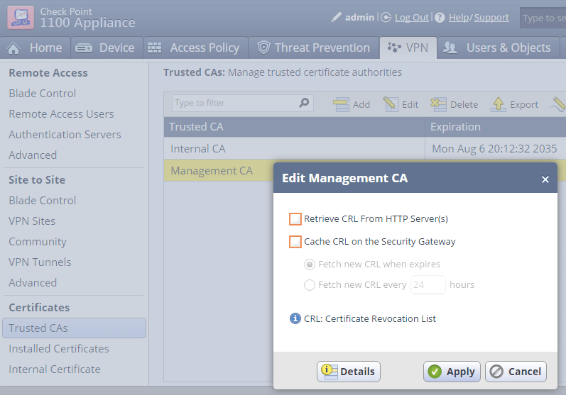Viewport: 566px width, 395px height.
Task: Click the Add trusted CA icon
Action: 342,104
